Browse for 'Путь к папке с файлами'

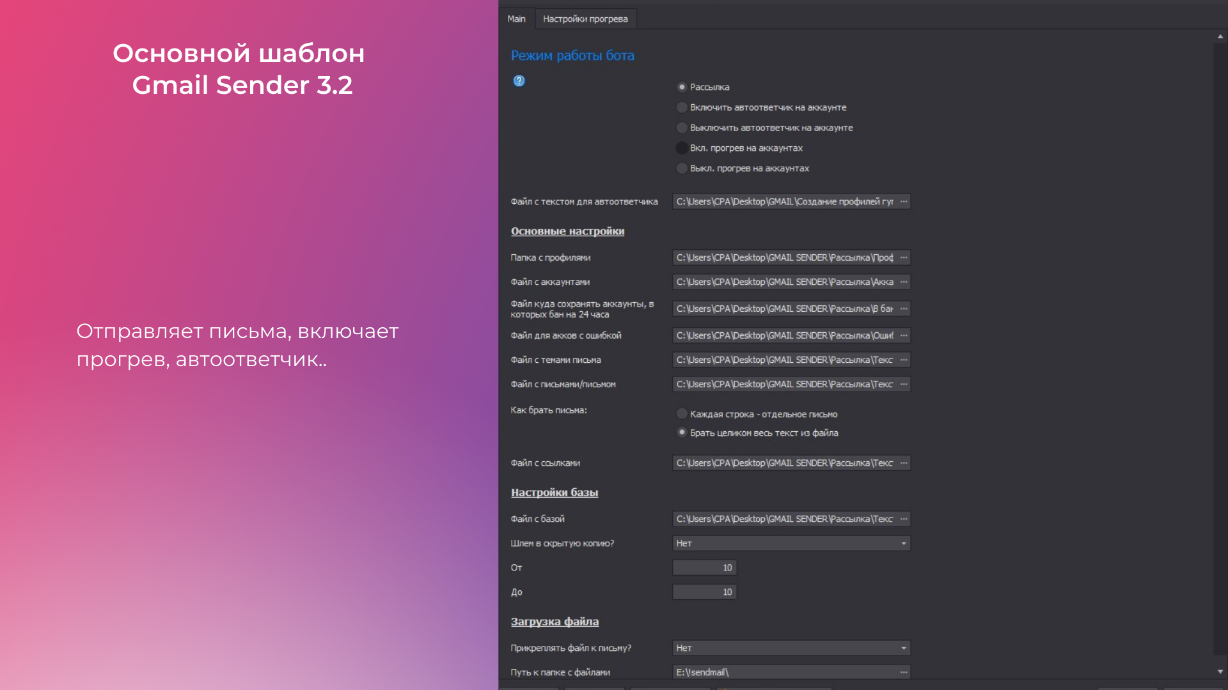[904, 673]
